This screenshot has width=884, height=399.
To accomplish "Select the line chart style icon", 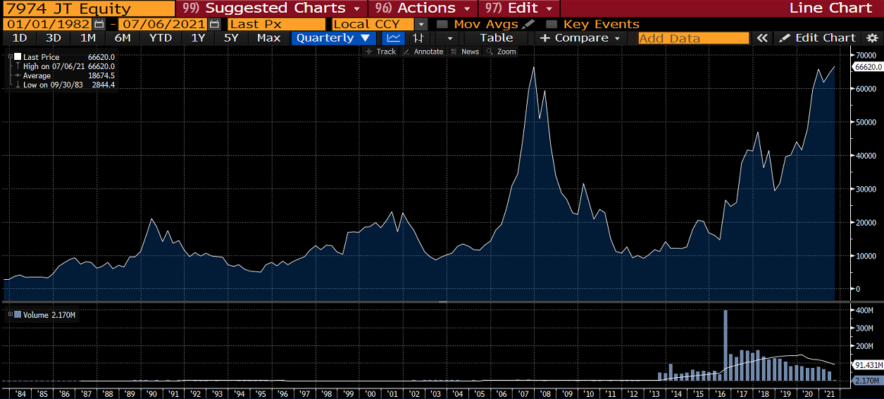I will pos(395,38).
